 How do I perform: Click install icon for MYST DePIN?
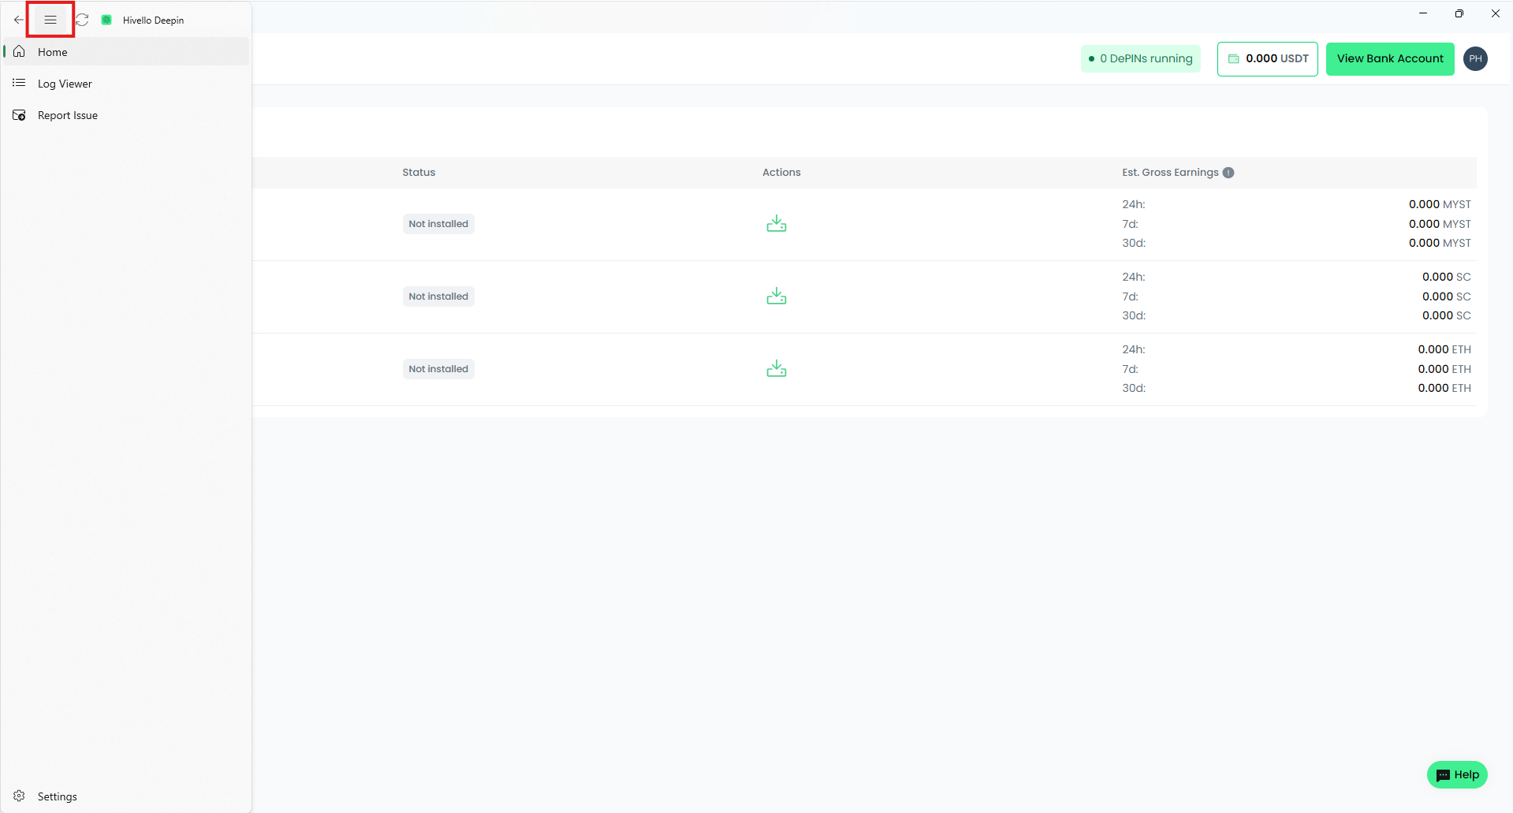[x=776, y=224]
